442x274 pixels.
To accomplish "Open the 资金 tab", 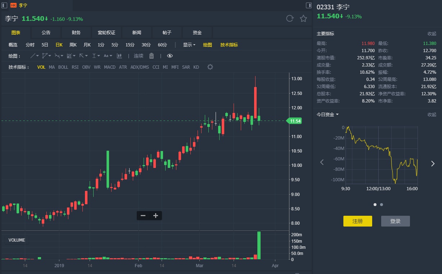I will click(197, 33).
